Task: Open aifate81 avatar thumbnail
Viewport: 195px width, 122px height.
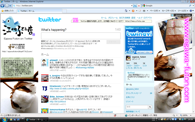Action: 45,63
